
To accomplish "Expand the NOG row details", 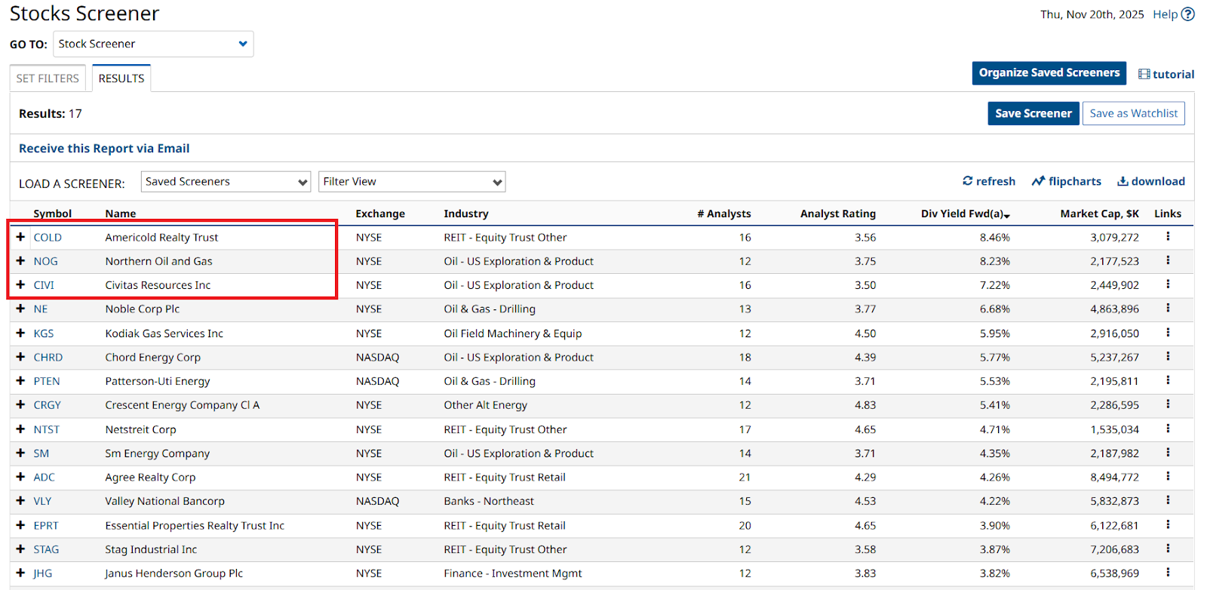I will click(20, 261).
